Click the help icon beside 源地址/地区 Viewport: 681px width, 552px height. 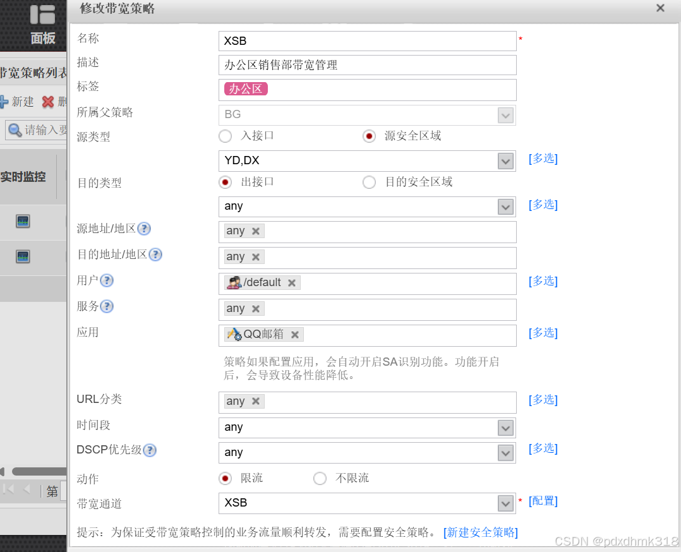tap(144, 229)
